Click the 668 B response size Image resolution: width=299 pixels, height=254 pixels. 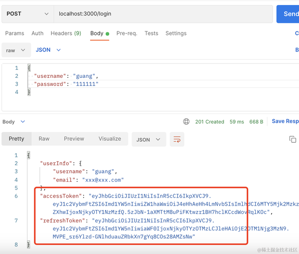(x=256, y=122)
